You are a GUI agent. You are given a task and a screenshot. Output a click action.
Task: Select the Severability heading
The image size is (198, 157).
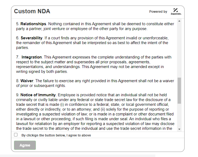click(31, 38)
